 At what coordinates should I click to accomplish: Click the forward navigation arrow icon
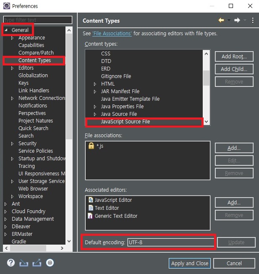(237, 20)
